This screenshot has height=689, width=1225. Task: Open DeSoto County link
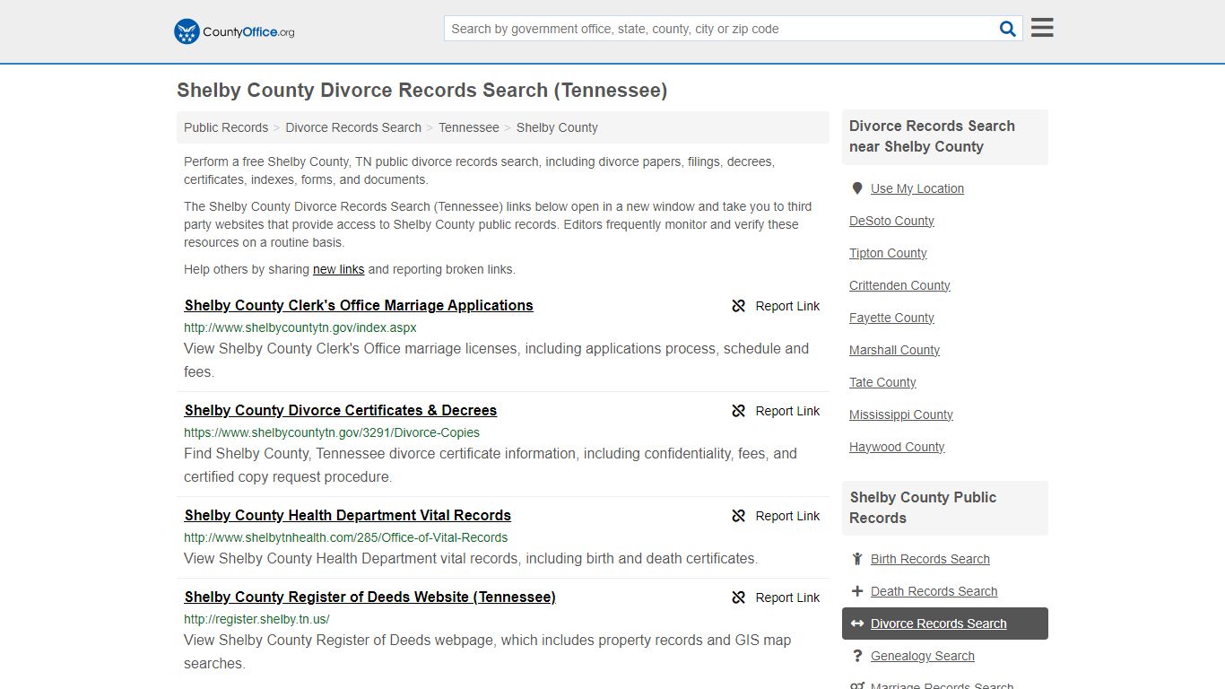pyautogui.click(x=891, y=221)
